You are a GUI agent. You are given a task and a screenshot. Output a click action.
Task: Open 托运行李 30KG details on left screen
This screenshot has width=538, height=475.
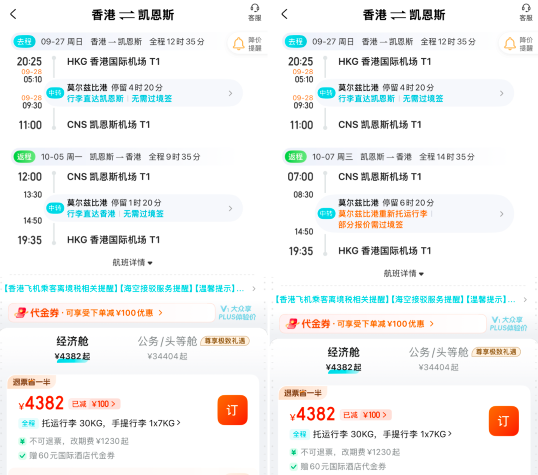click(x=111, y=424)
